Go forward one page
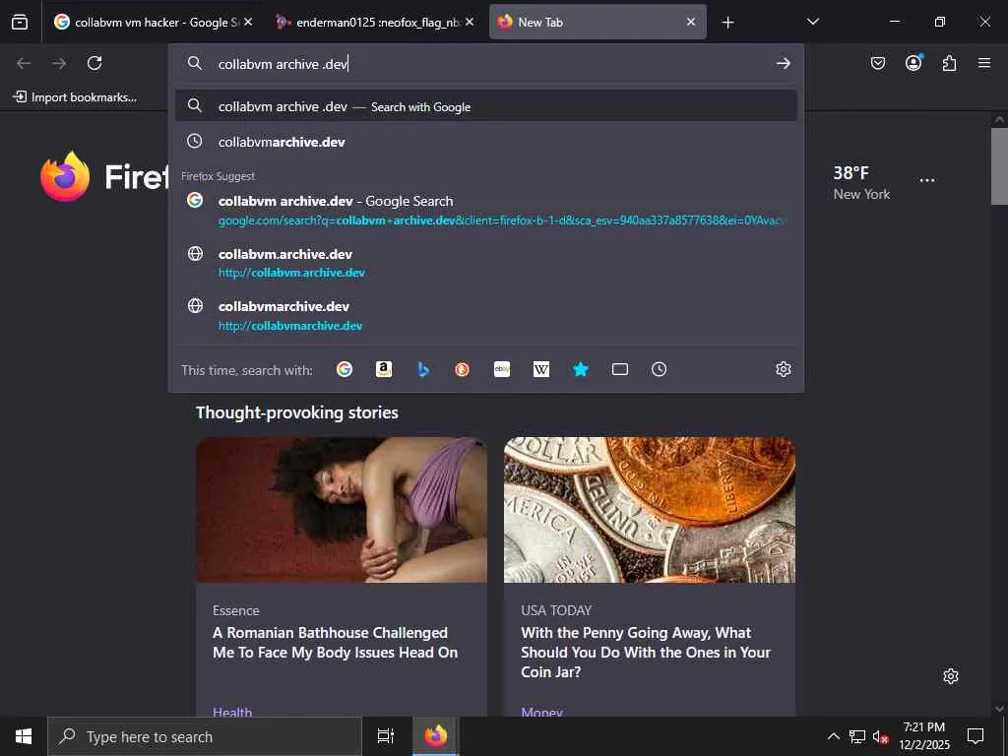 pos(59,63)
